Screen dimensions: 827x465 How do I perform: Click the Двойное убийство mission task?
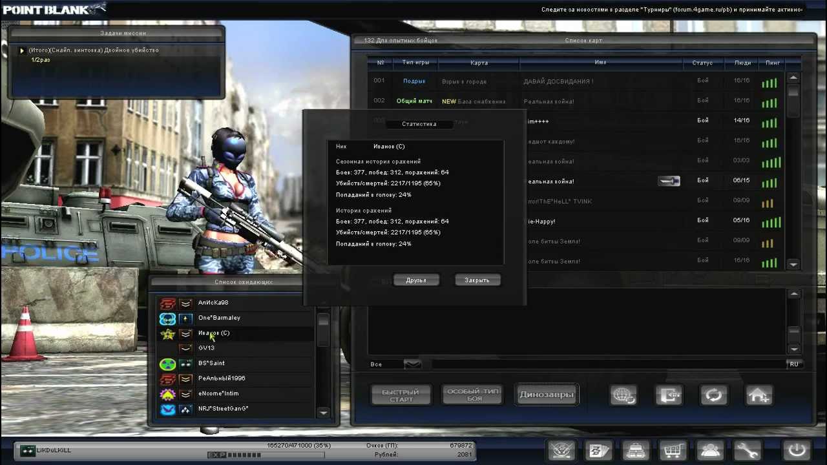pyautogui.click(x=94, y=50)
